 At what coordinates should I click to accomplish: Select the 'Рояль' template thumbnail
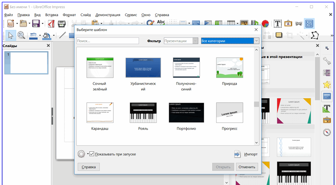(143, 113)
